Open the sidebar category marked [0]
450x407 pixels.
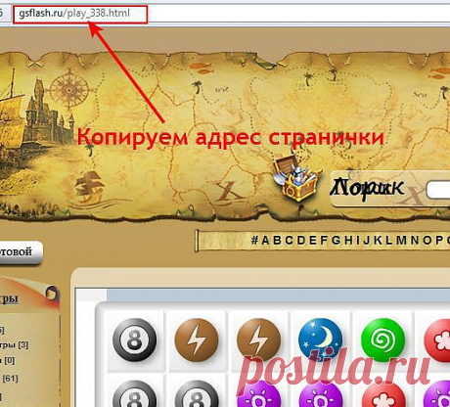pyautogui.click(x=7, y=361)
